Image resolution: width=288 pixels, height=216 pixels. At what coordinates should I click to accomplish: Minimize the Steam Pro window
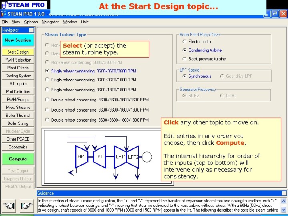tap(267, 14)
